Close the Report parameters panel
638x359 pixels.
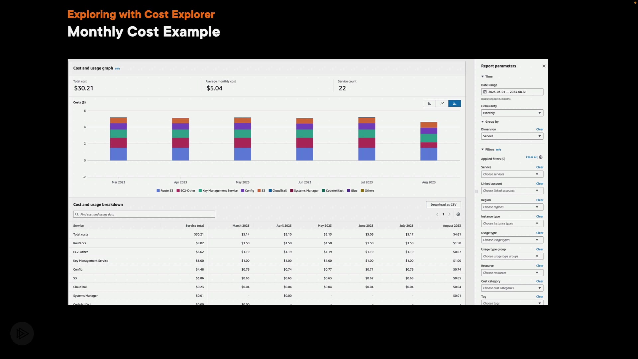tap(544, 66)
